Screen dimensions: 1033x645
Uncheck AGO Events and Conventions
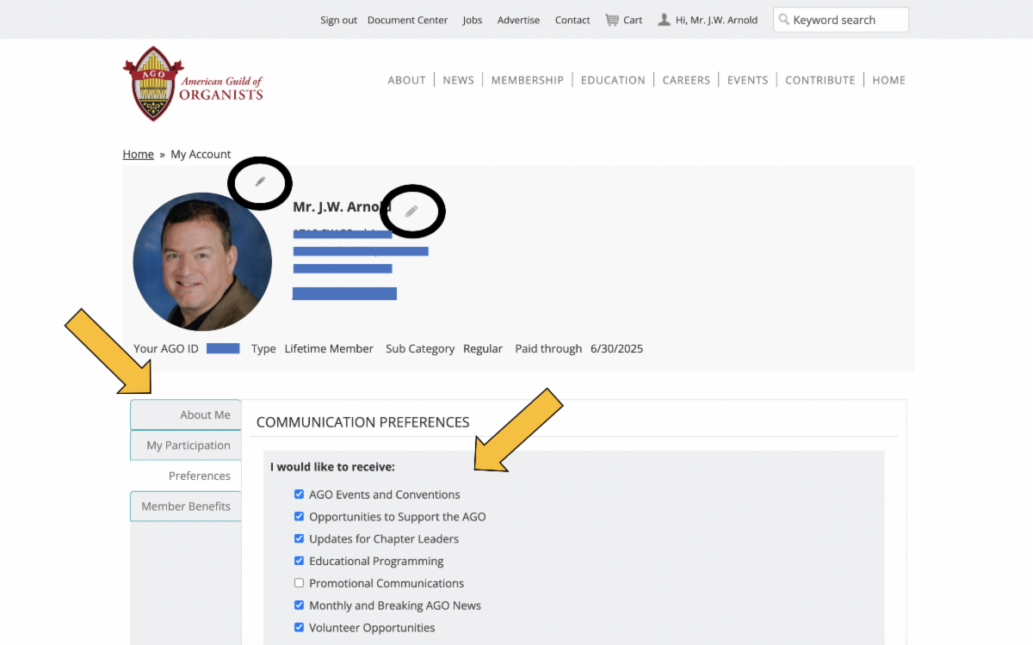coord(299,494)
